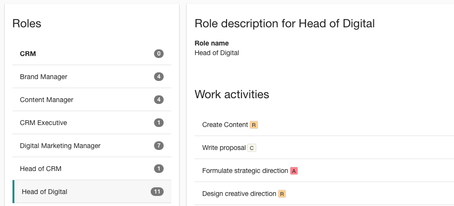Click the 7 badge for Digital Marketing Manager
Screen dimensions: 454x206
pyautogui.click(x=159, y=146)
